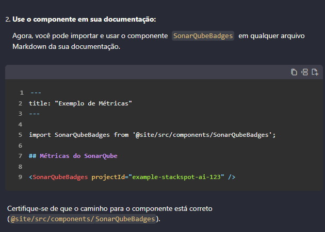Create new file from code block
The height and width of the screenshot is (232, 325).
tap(315, 72)
